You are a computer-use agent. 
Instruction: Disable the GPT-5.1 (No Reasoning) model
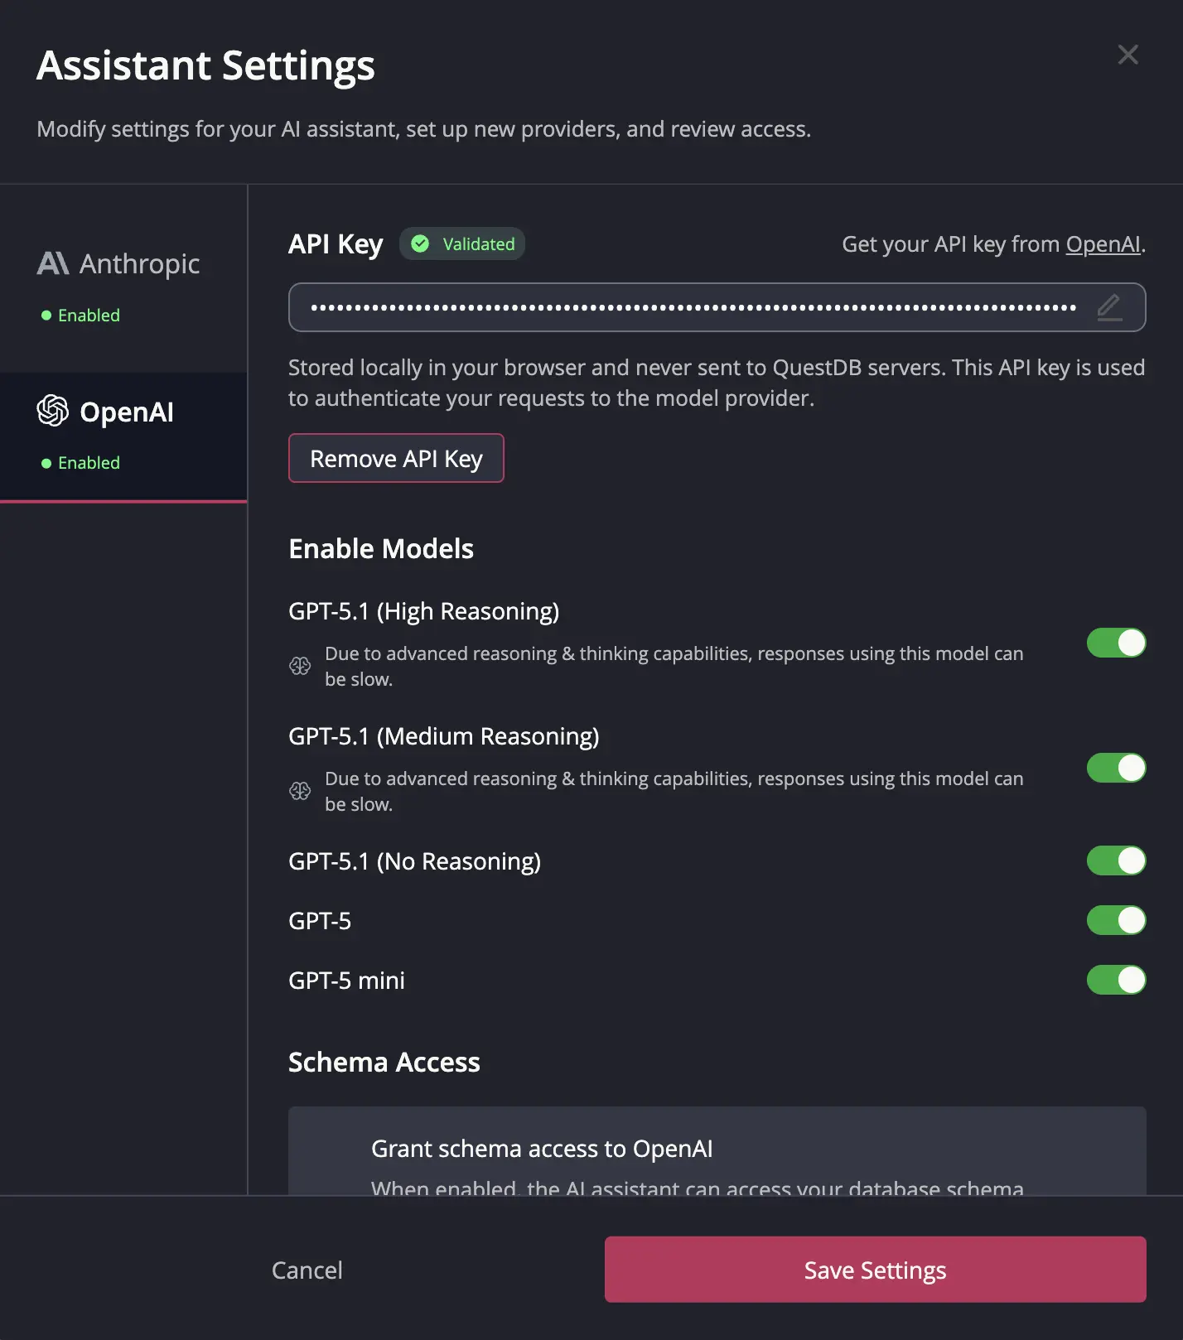coord(1116,860)
